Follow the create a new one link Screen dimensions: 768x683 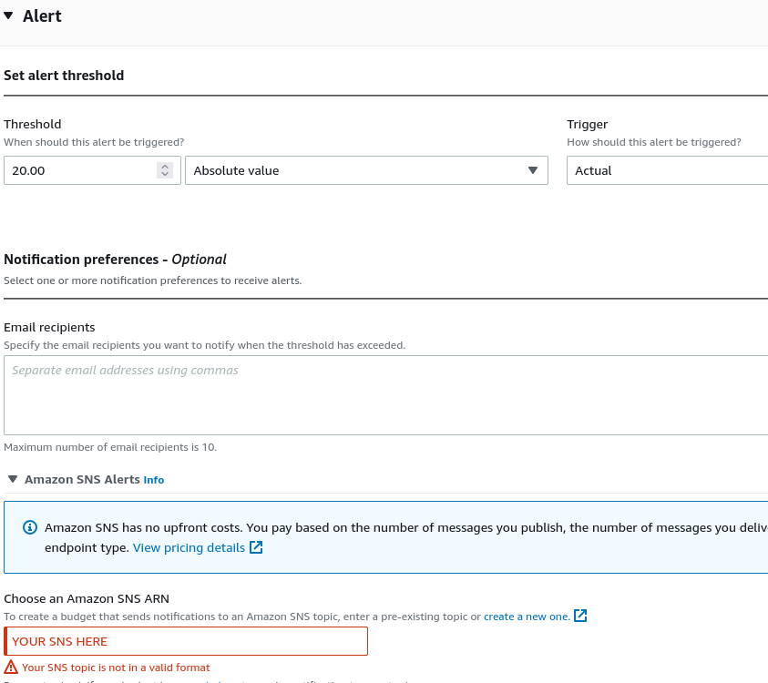tap(528, 616)
